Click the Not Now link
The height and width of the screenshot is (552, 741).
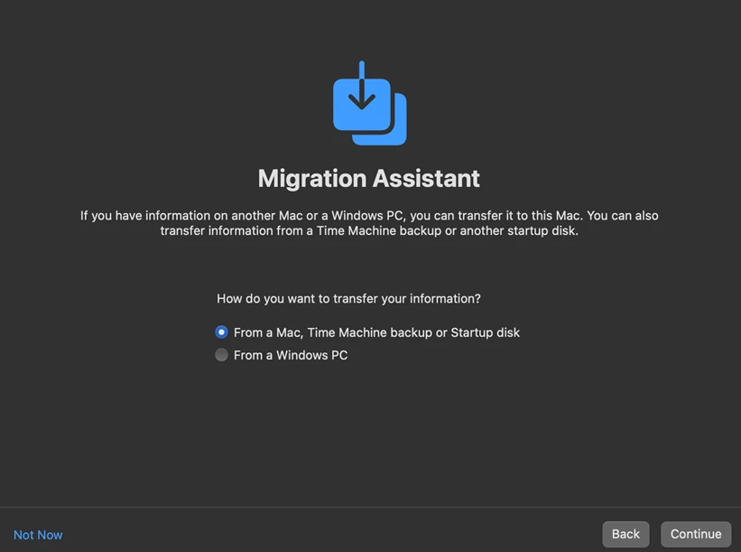click(x=37, y=534)
